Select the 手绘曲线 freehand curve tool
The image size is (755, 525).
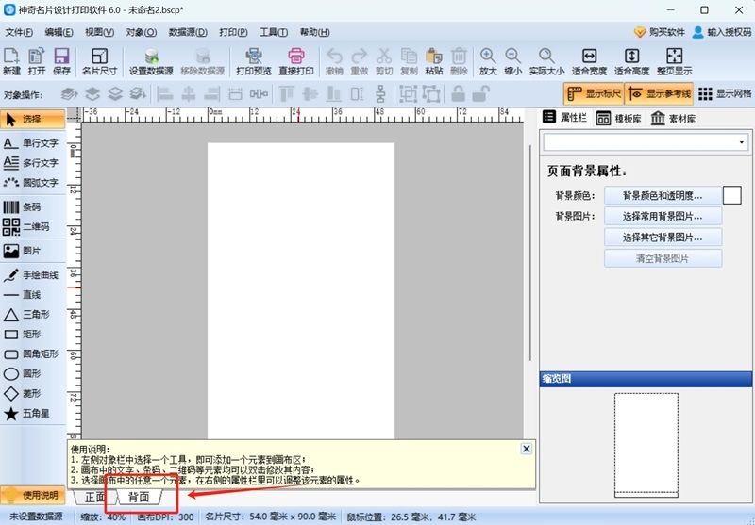[32, 275]
